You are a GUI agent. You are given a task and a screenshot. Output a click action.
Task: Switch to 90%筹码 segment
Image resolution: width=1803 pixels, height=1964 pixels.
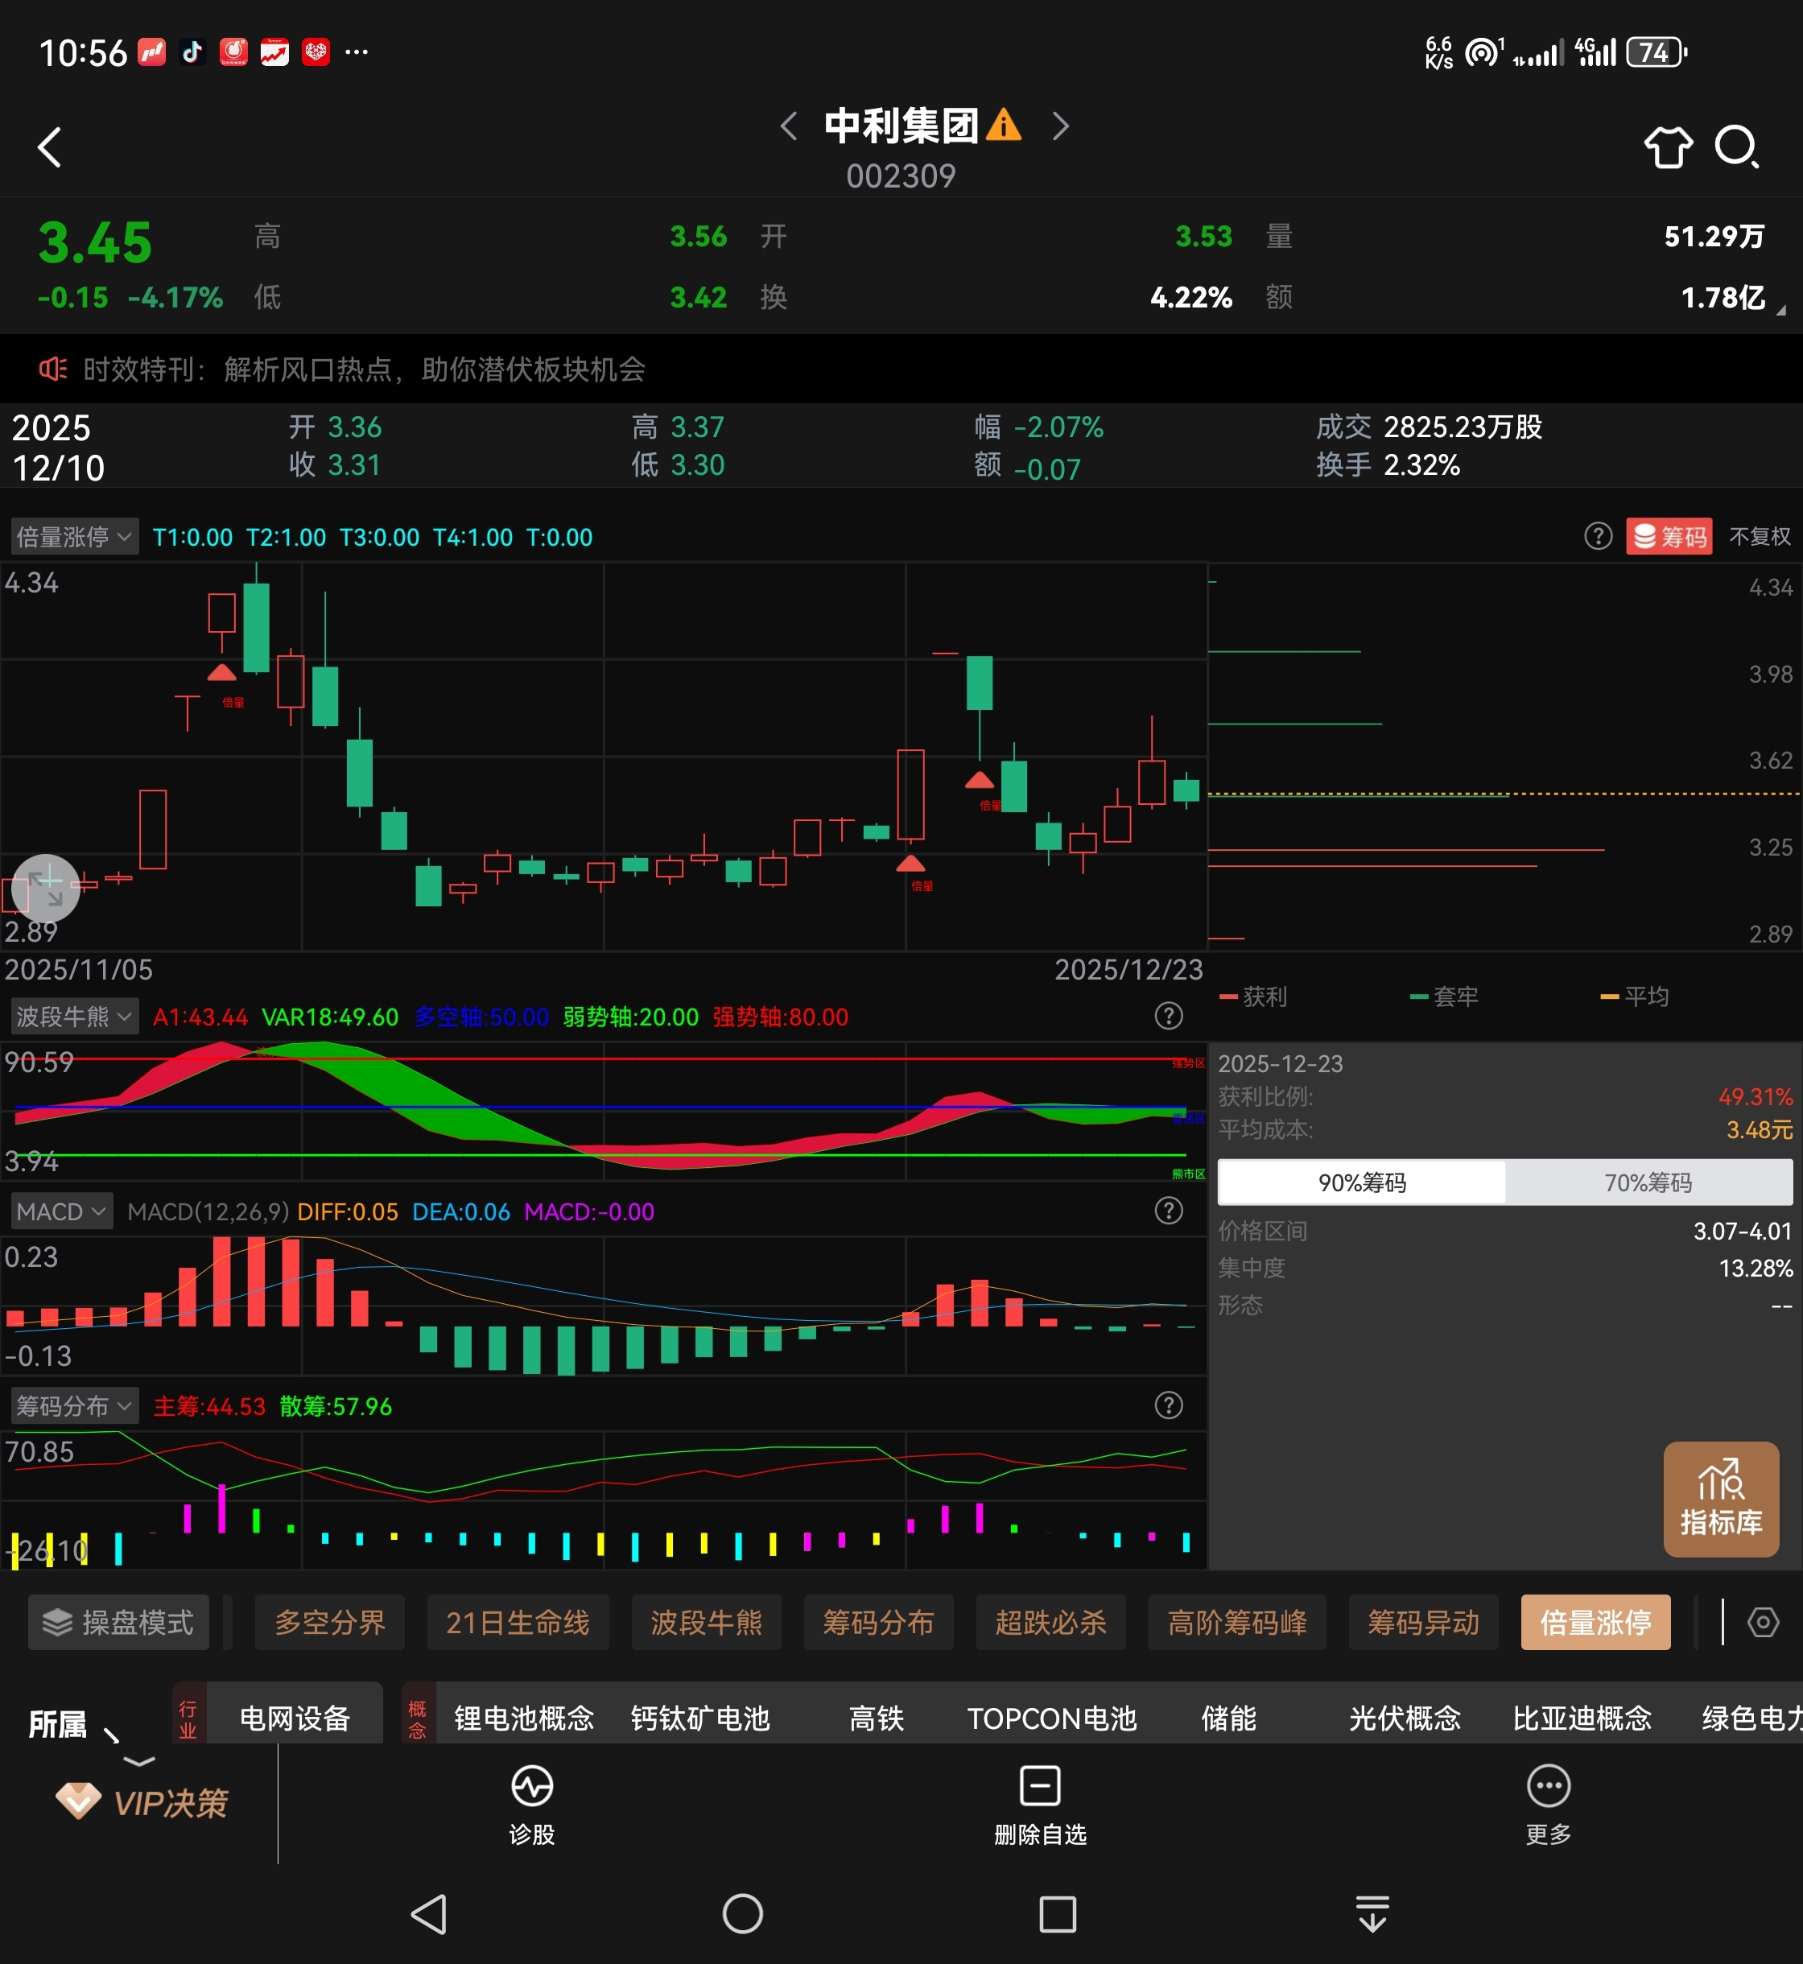coord(1362,1182)
